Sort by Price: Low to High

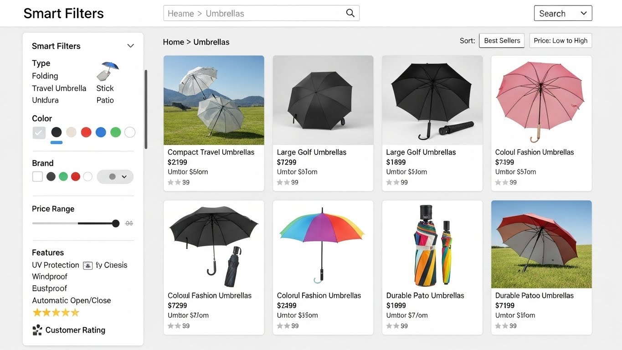pyautogui.click(x=560, y=41)
